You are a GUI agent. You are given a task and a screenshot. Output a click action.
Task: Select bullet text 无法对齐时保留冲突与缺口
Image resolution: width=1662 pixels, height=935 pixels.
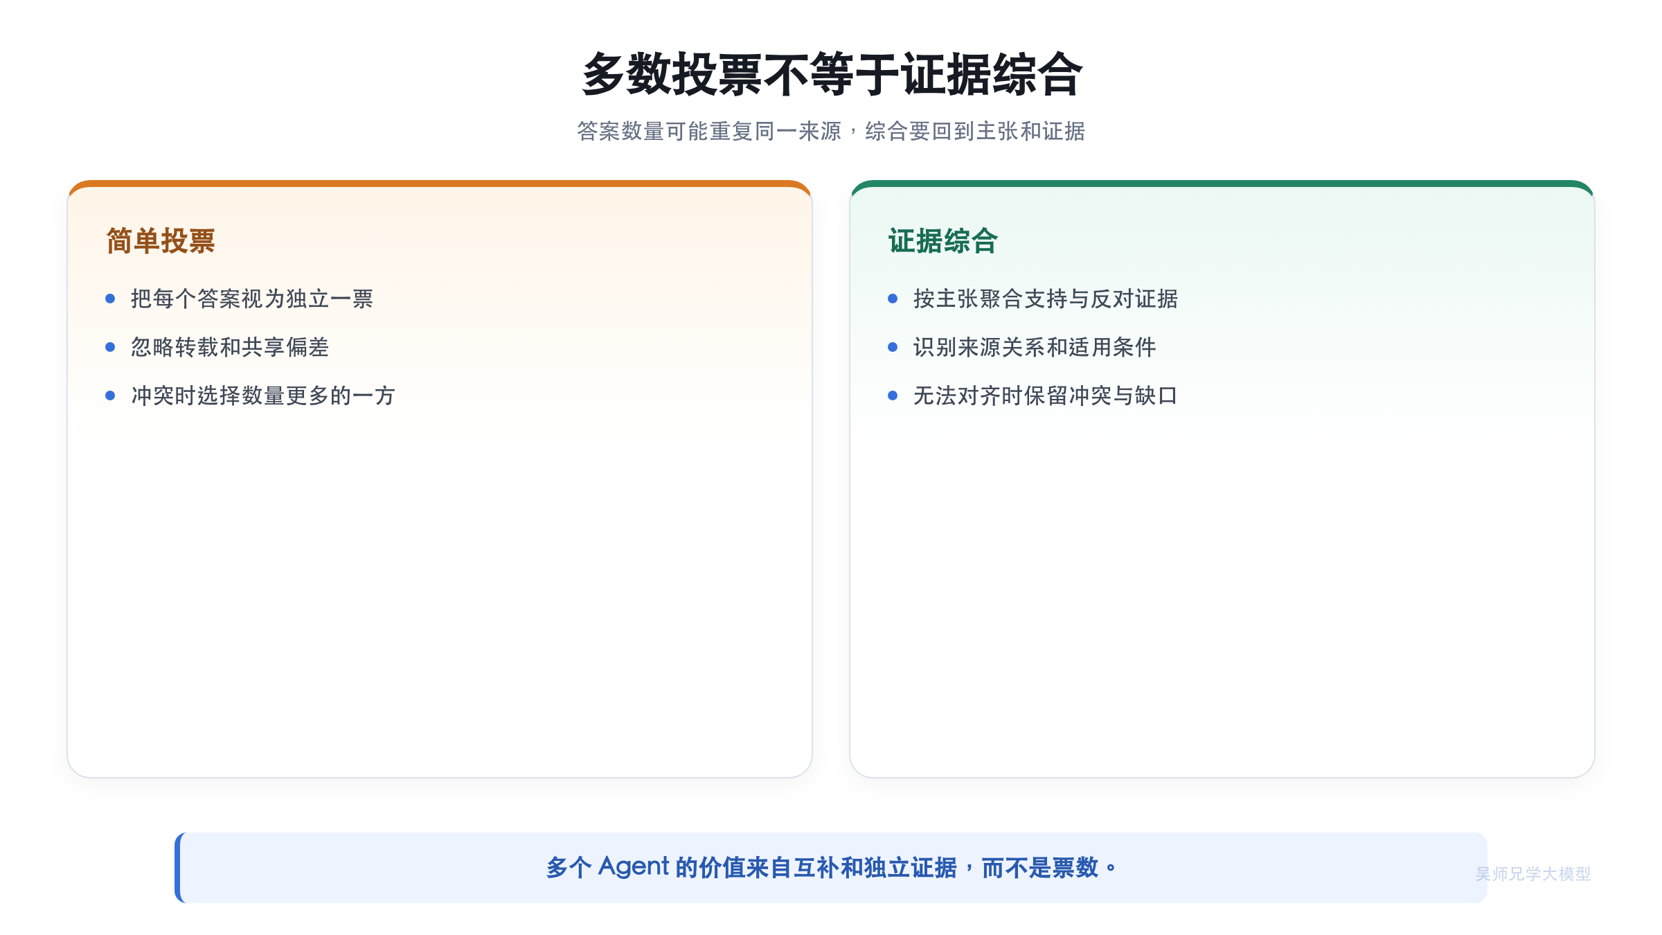click(1046, 395)
